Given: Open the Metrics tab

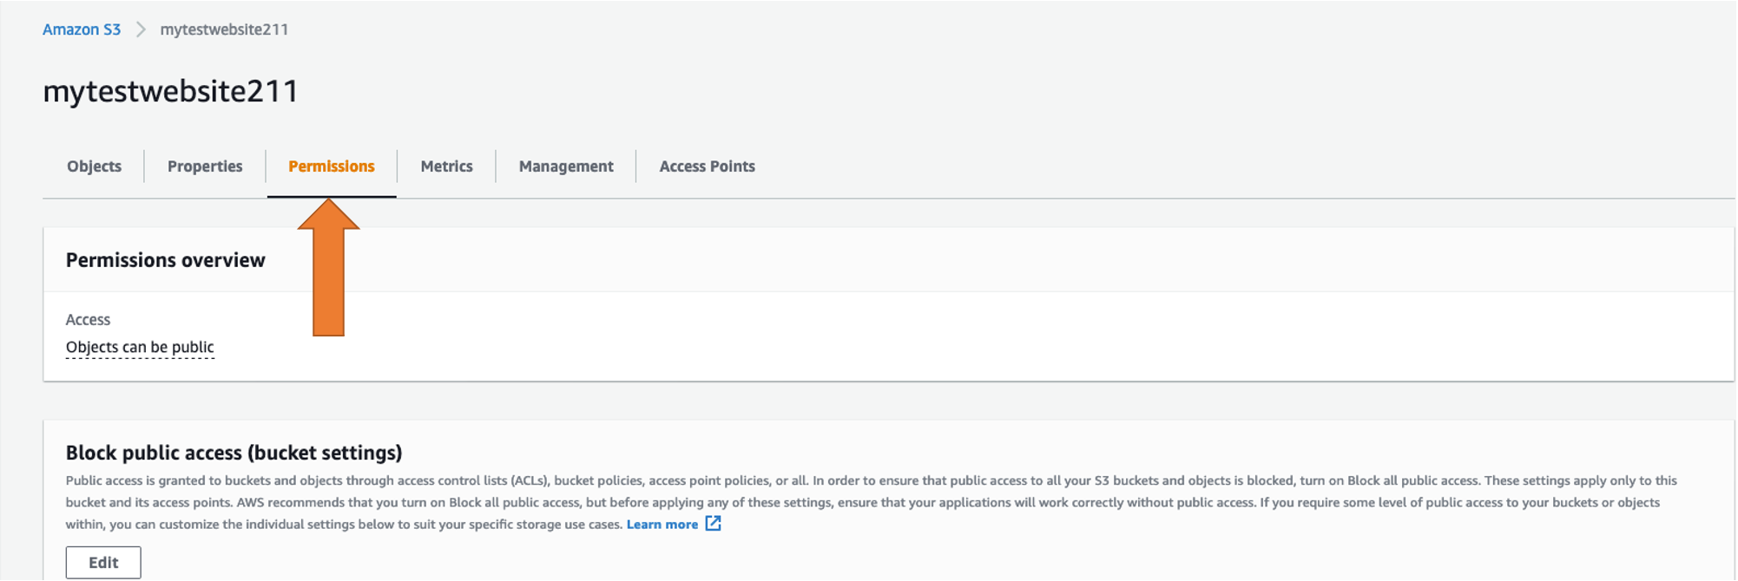Looking at the screenshot, I should pyautogui.click(x=446, y=166).
